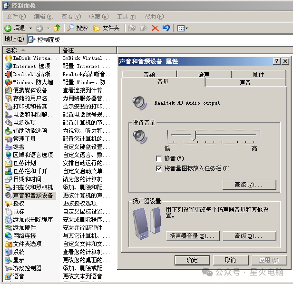Select 打印机和传真 in the control panel list
Screen dimensions: 293x284
pos(29,106)
